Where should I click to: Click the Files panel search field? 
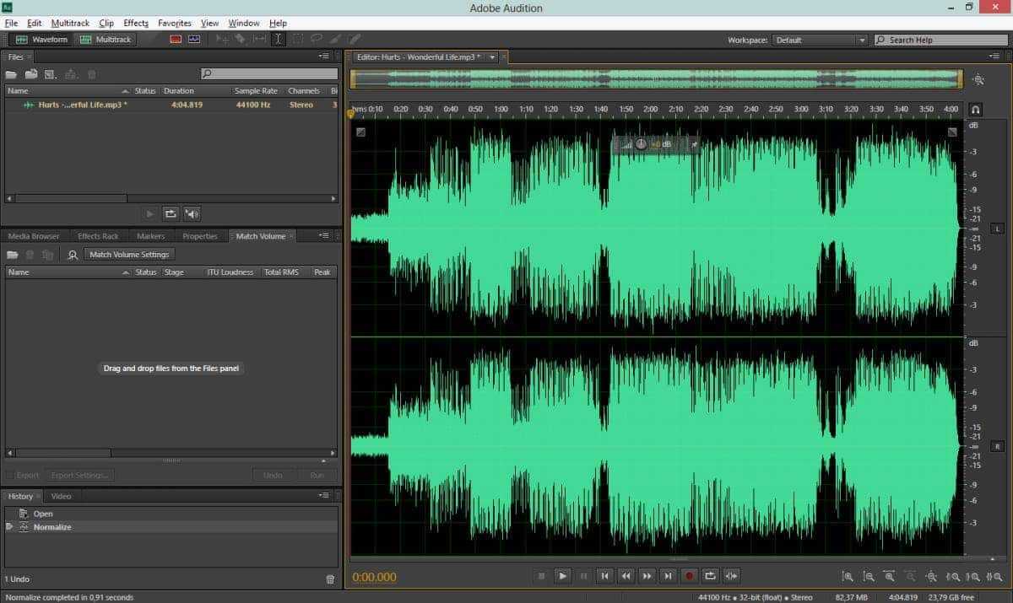point(269,74)
